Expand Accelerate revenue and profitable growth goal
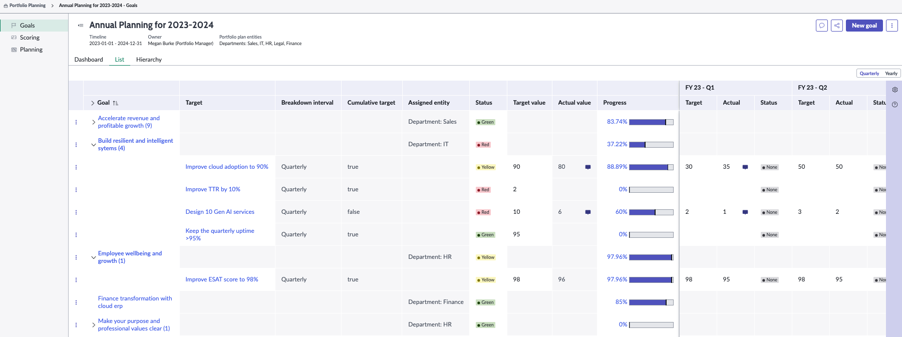902x337 pixels. click(94, 122)
